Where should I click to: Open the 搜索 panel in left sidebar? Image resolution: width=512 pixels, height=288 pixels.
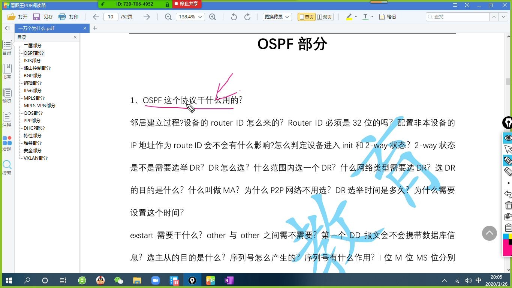pyautogui.click(x=7, y=167)
